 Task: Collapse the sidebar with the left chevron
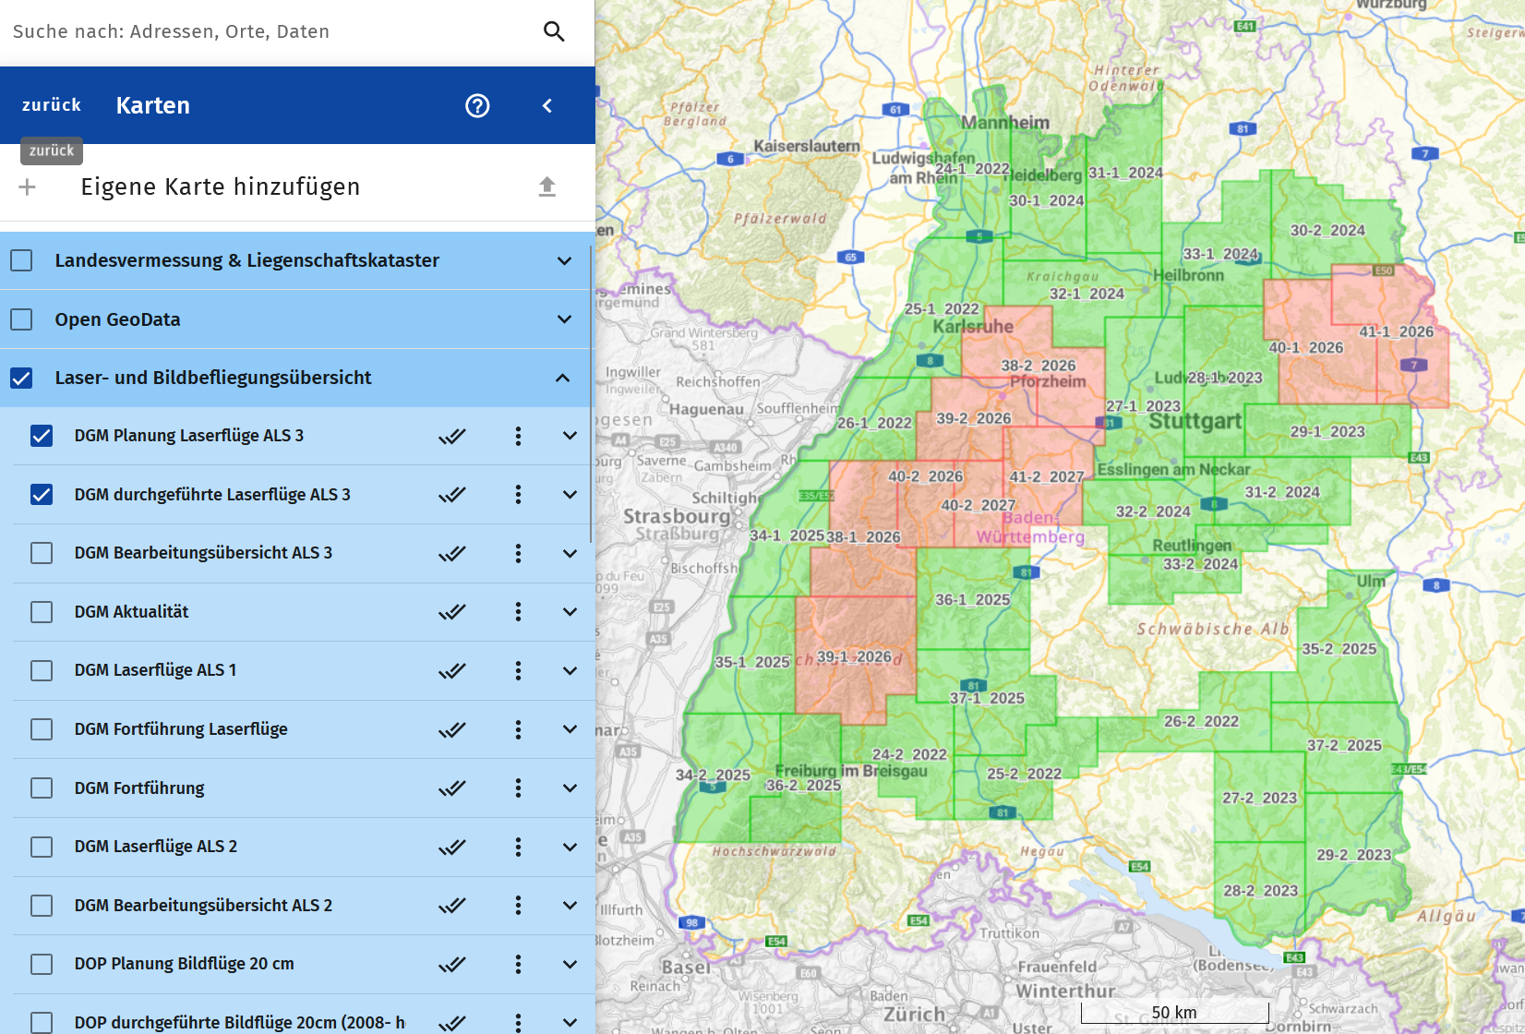click(547, 105)
